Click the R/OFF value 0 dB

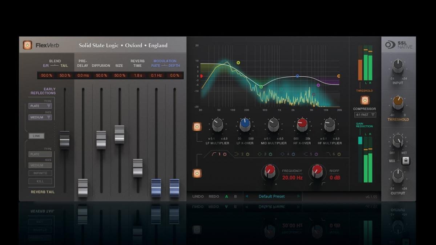335,178
